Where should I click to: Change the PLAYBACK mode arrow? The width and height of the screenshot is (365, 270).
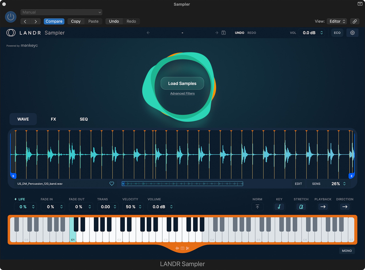(323, 207)
